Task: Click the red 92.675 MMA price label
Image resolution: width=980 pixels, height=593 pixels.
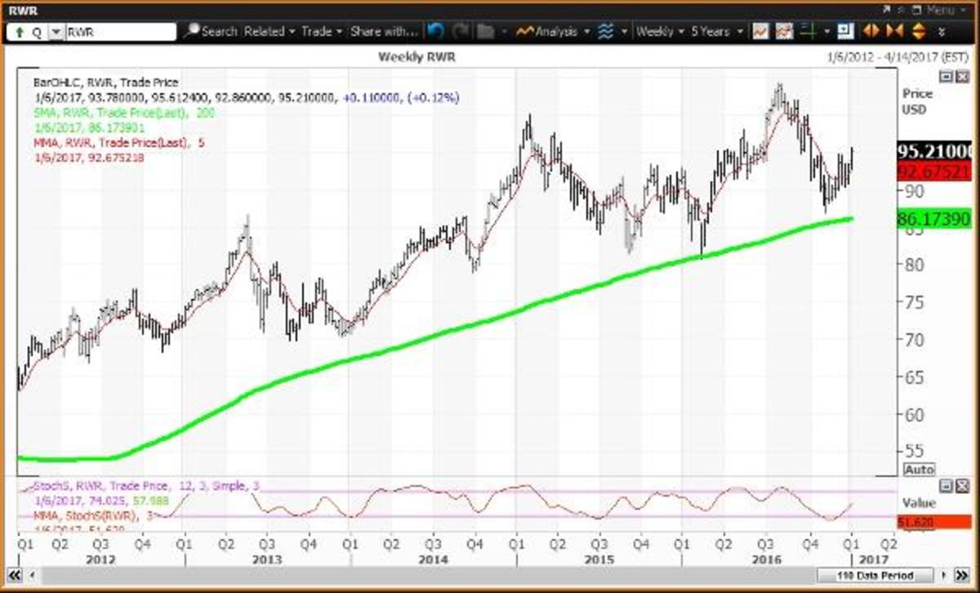Action: pyautogui.click(x=933, y=172)
